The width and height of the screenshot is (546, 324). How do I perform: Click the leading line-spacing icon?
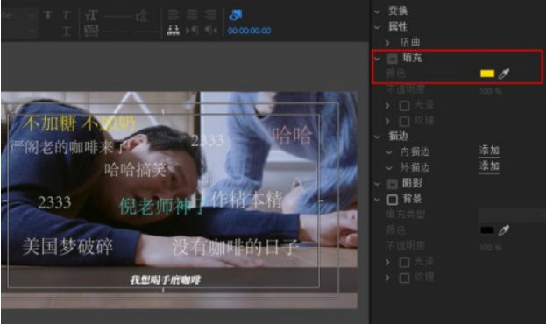(141, 15)
